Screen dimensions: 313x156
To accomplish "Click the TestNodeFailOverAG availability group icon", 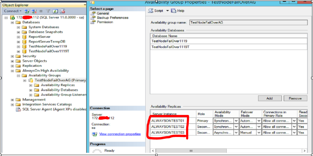I will (x=31, y=80).
